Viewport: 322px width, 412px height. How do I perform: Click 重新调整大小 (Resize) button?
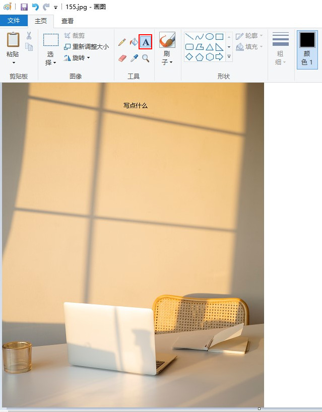(x=86, y=47)
